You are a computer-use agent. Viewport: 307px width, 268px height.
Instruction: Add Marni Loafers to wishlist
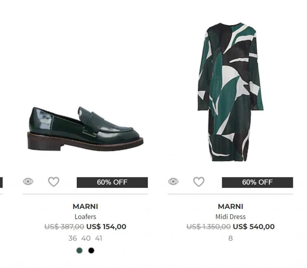pos(54,182)
